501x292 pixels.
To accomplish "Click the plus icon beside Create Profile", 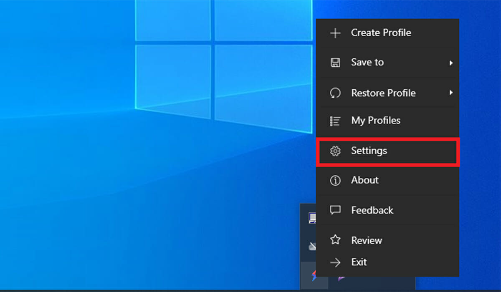I will [336, 33].
